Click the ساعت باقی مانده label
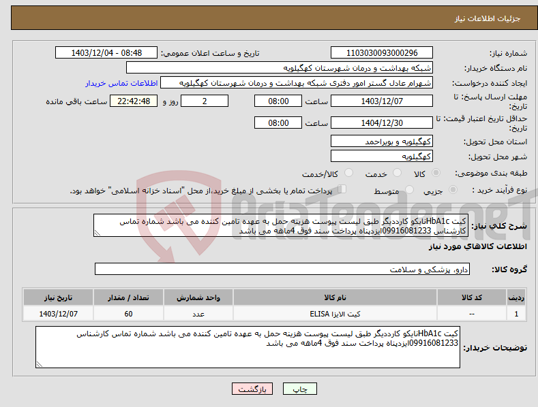Image resolution: width=538 pixels, height=407 pixels. [x=76, y=102]
